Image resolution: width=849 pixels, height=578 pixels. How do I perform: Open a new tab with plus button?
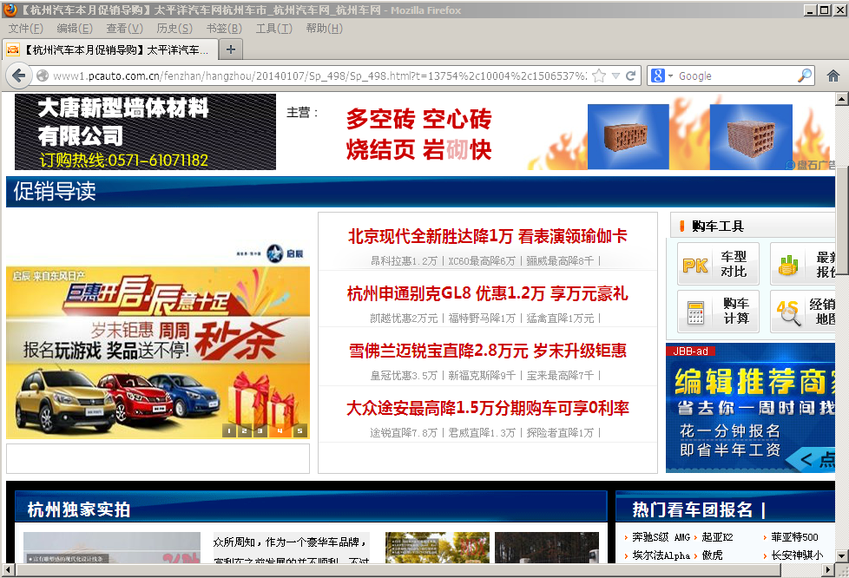(x=231, y=49)
